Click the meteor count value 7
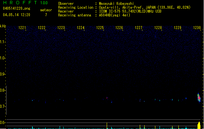The image size is (204, 129). coord(46,15)
